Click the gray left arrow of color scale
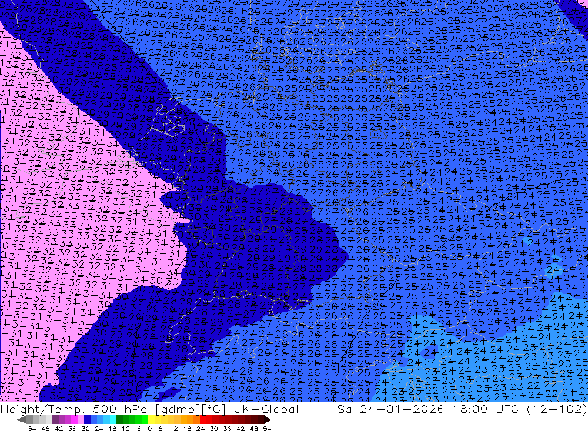Image resolution: width=588 pixels, height=431 pixels. pyautogui.click(x=21, y=420)
